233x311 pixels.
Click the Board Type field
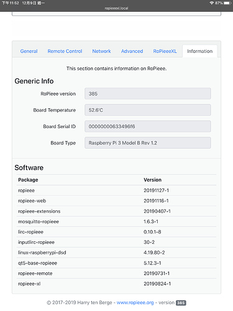(x=148, y=143)
